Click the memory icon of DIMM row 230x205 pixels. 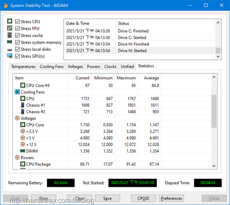pos(23,151)
